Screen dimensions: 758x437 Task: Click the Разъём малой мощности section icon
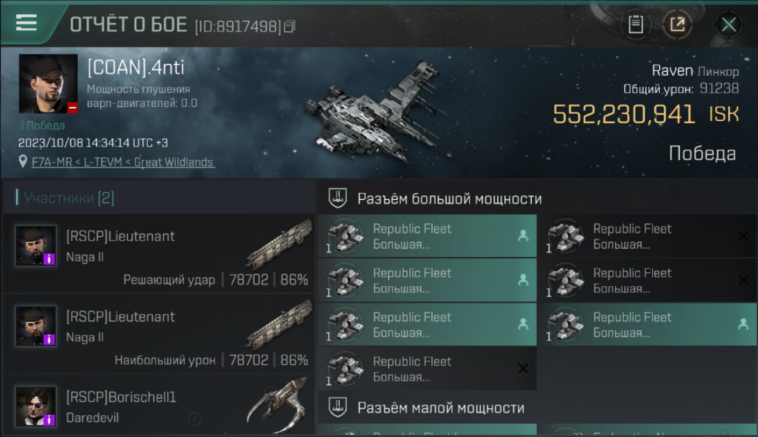(x=338, y=407)
